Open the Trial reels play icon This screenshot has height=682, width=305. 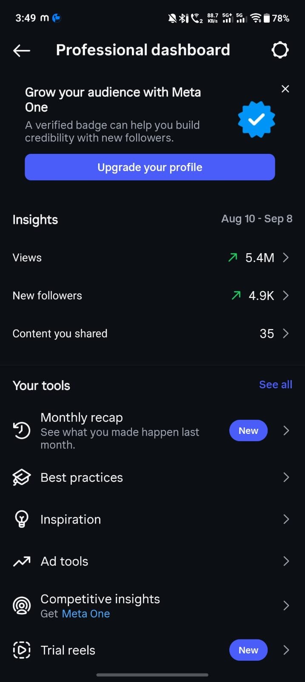tap(22, 650)
